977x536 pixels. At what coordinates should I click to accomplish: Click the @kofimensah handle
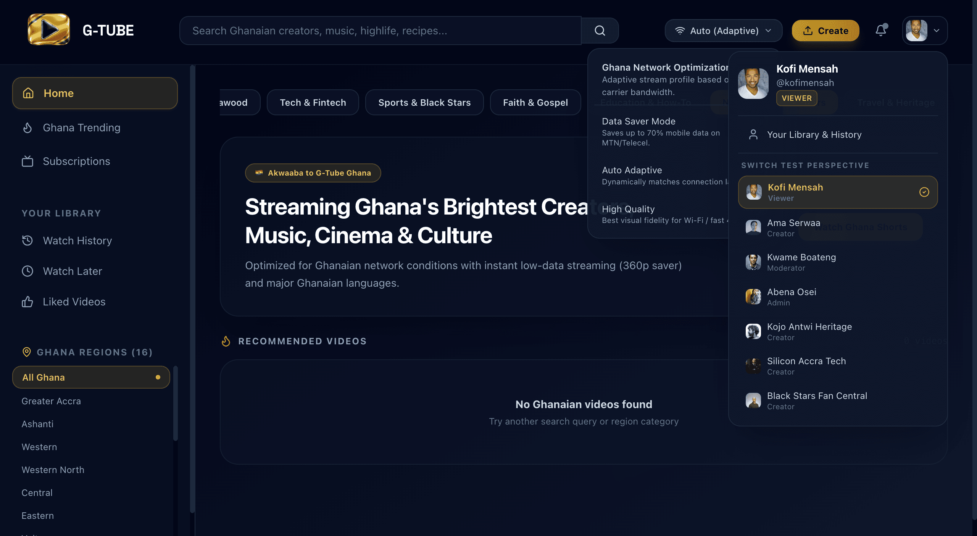pos(805,83)
